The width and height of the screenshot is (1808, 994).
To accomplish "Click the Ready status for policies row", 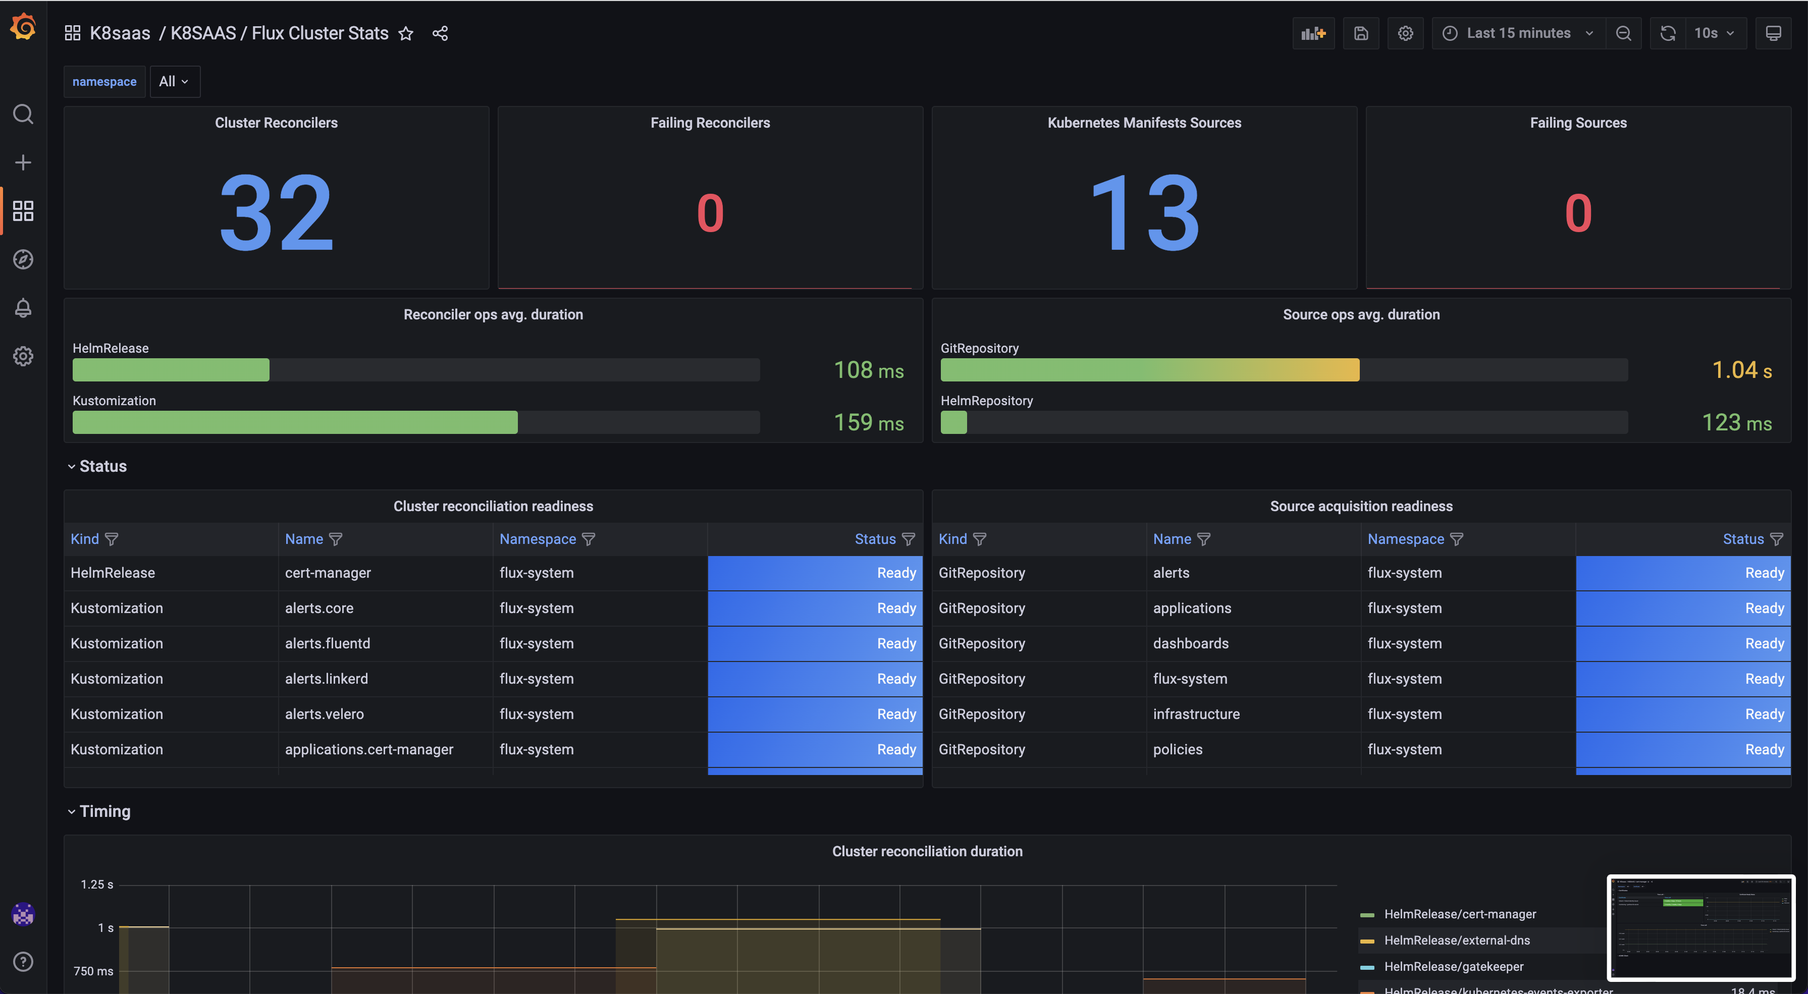I will [x=1683, y=749].
